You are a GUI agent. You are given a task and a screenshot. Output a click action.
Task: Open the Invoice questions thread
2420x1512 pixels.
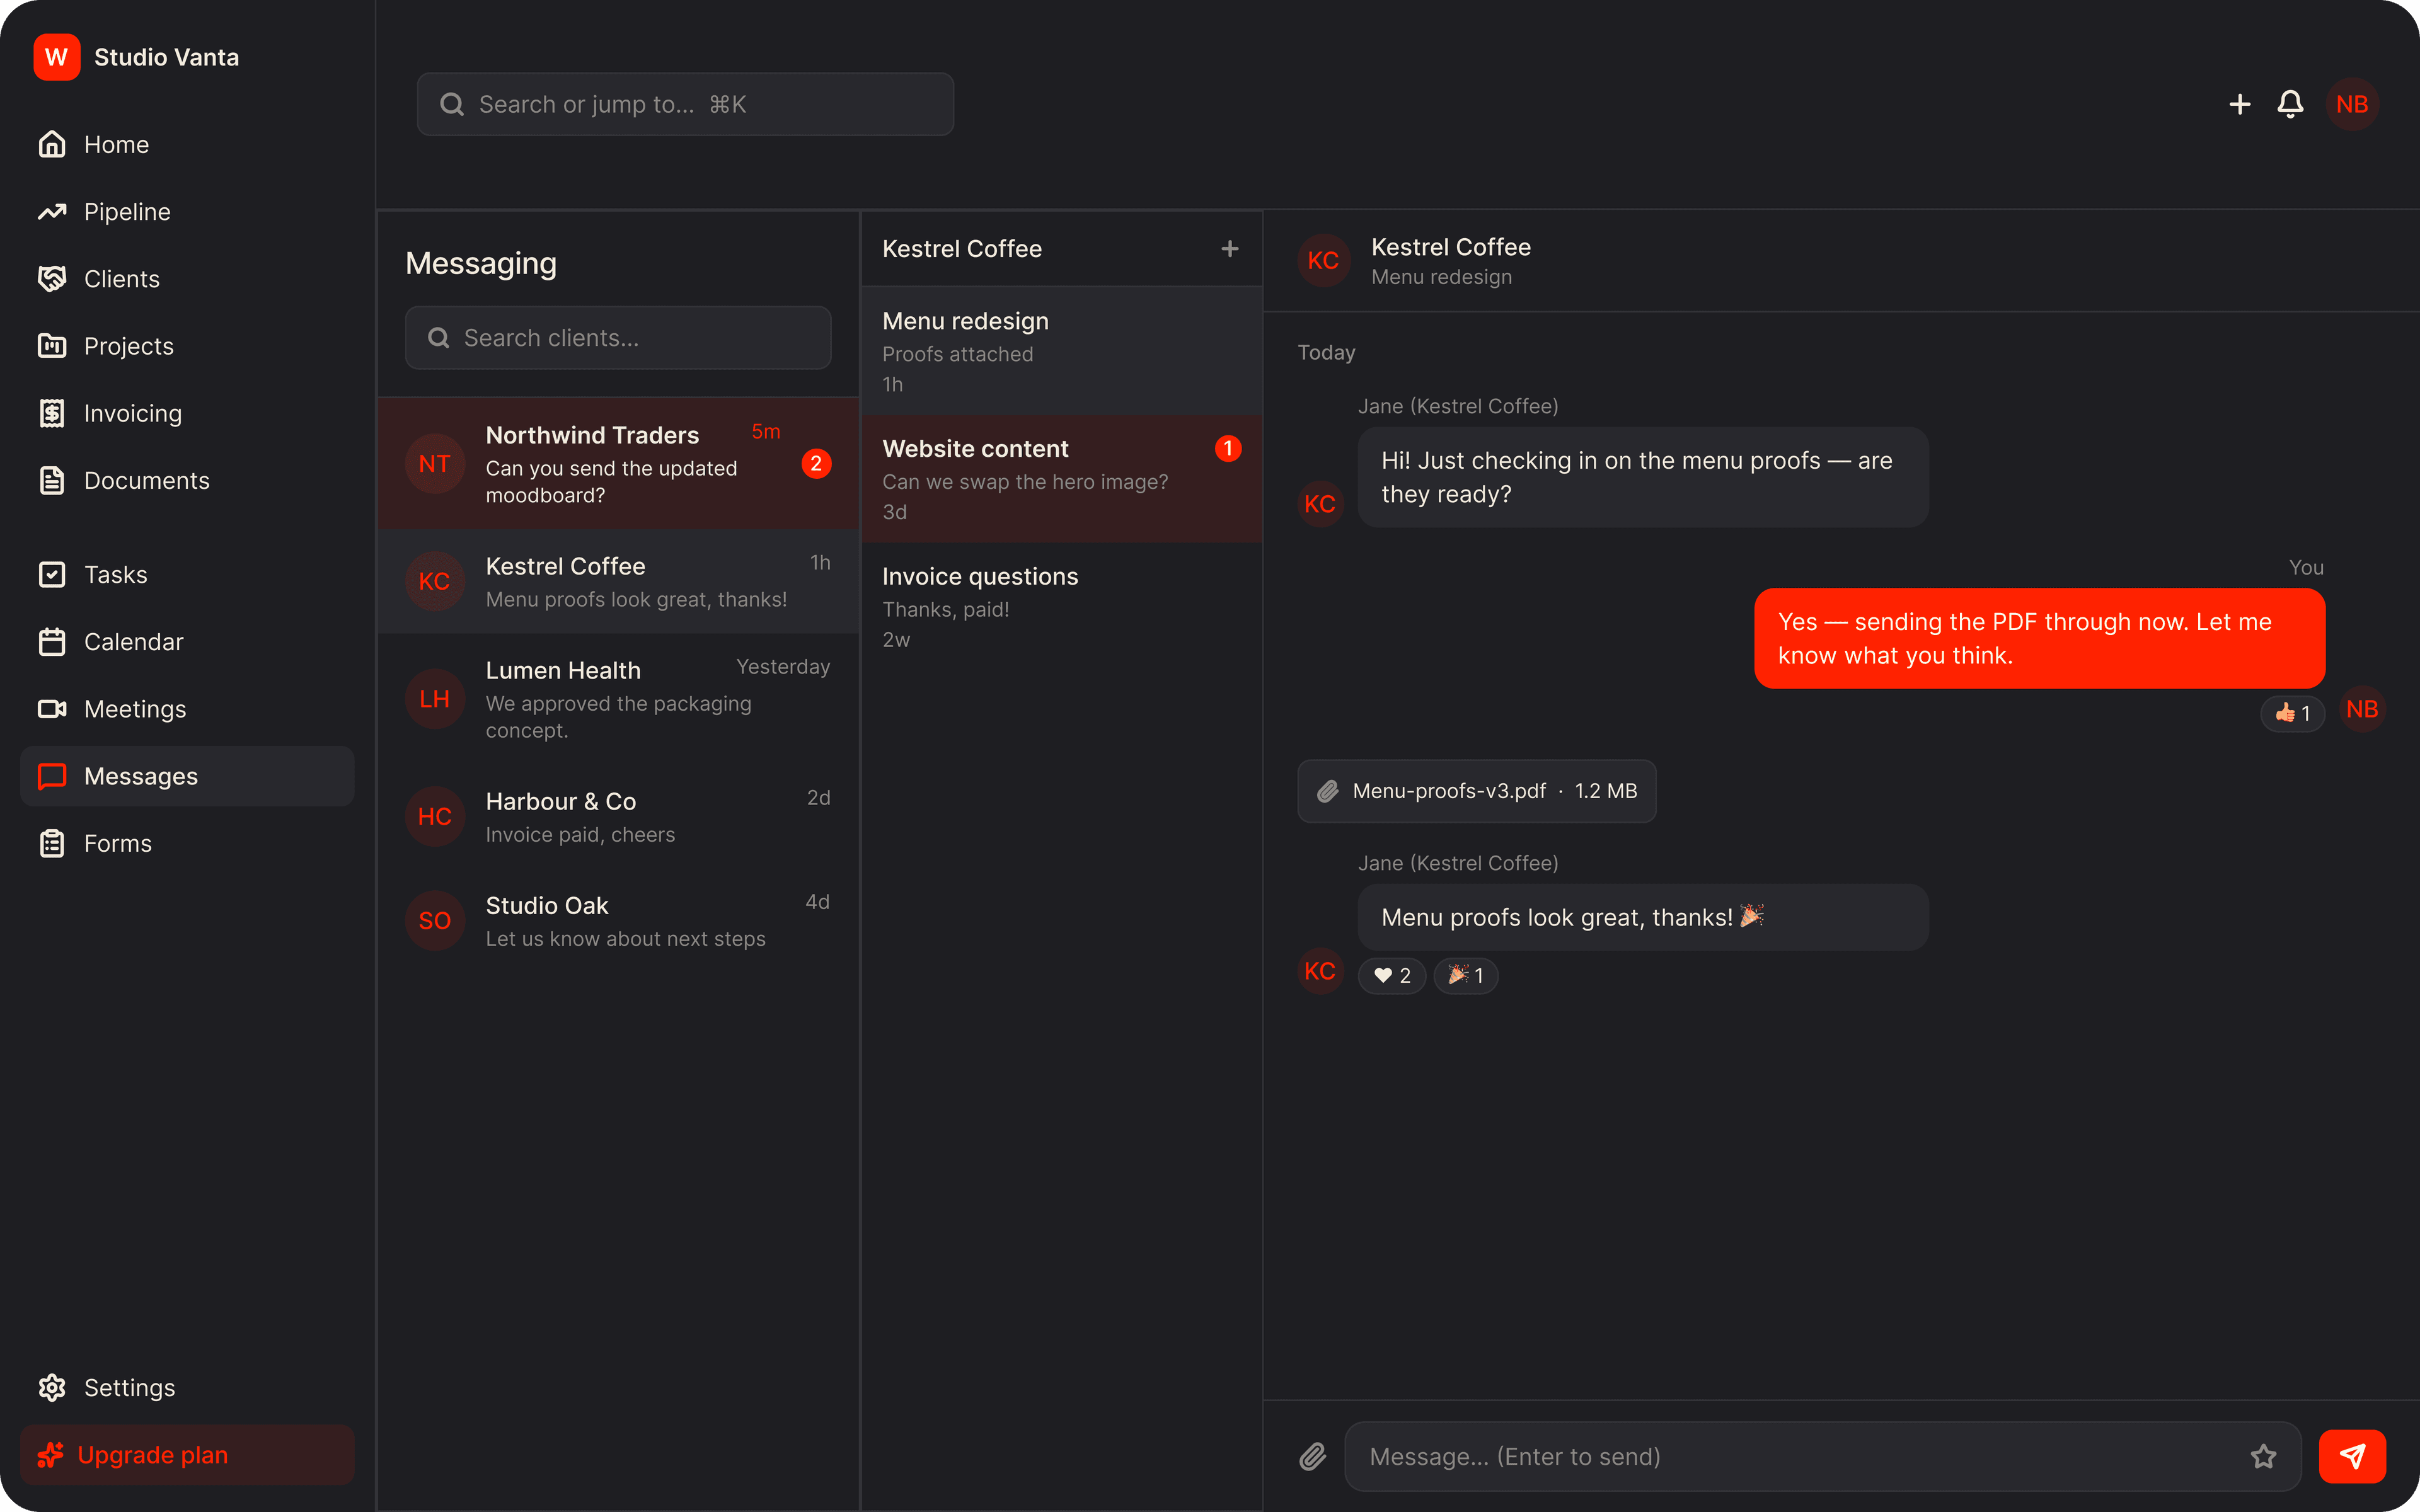click(x=1062, y=607)
